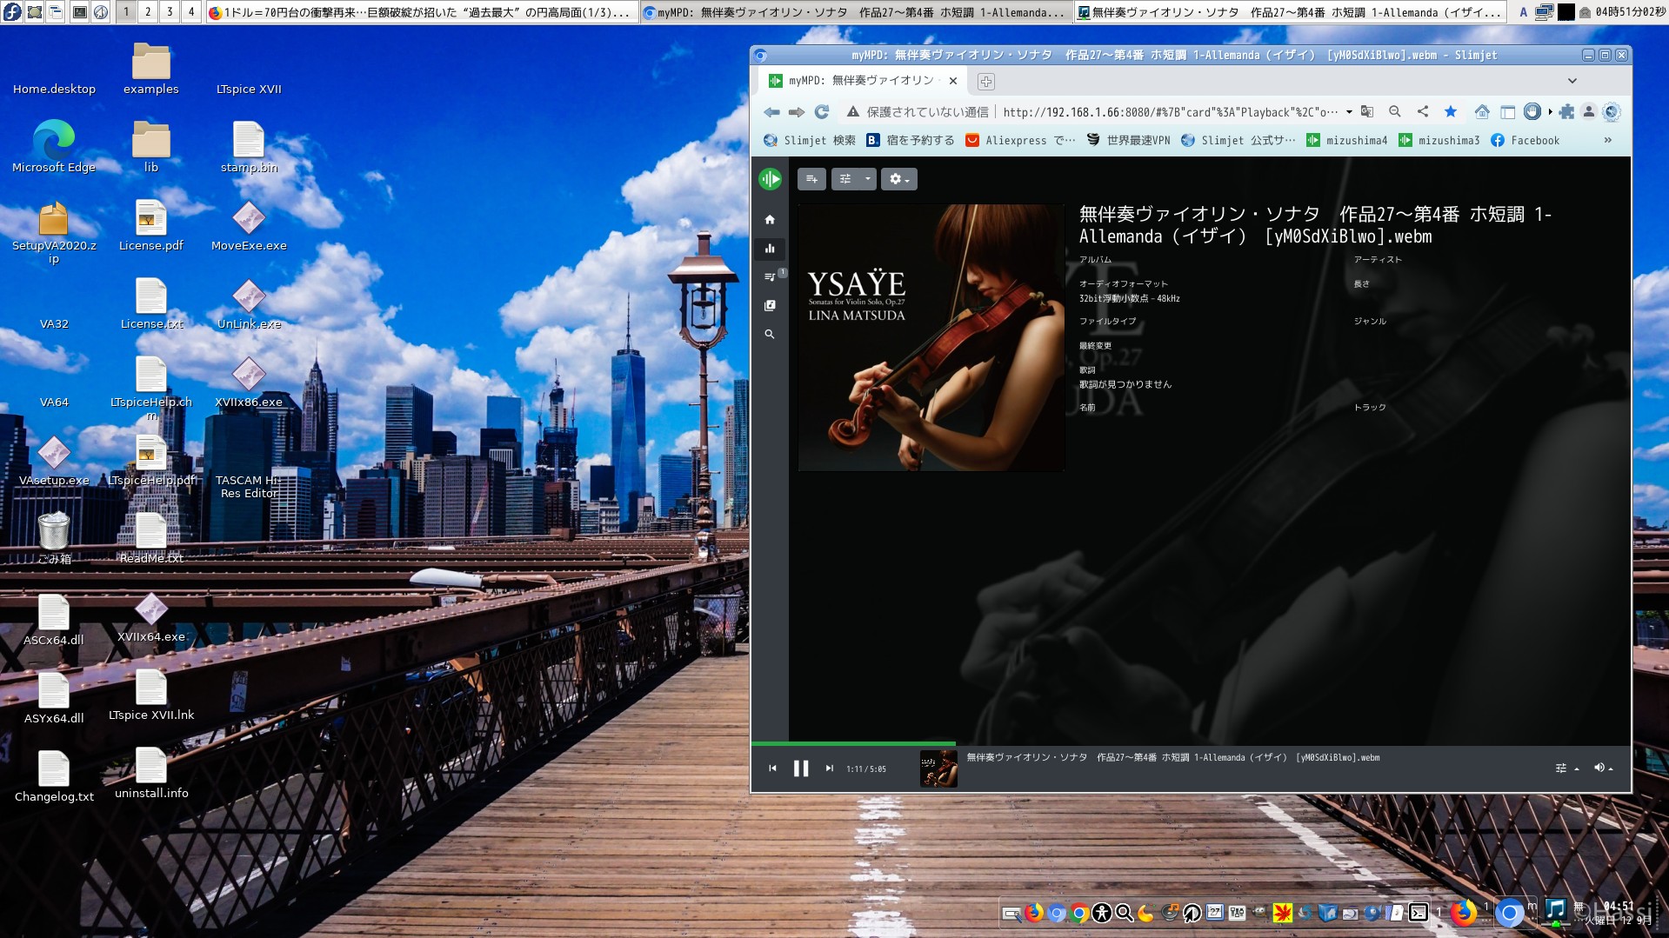1669x938 pixels.
Task: Open the browser share icon in toolbar
Action: coord(1422,111)
